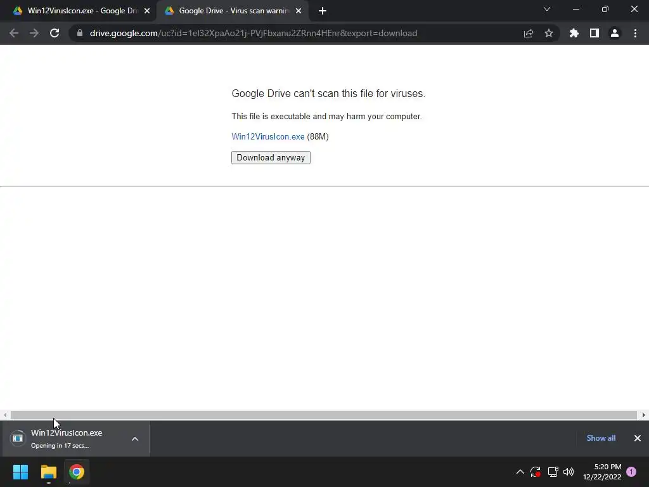Open the notification badge icon

(x=631, y=472)
